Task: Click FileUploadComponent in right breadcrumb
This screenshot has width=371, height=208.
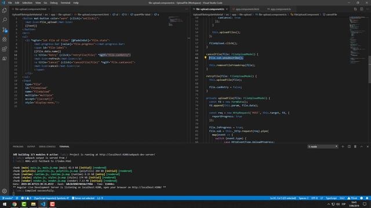Action: (x=306, y=14)
